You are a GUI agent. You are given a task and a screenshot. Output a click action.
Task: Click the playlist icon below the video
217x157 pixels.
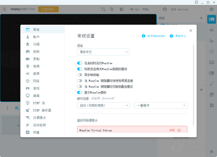(x=17, y=108)
